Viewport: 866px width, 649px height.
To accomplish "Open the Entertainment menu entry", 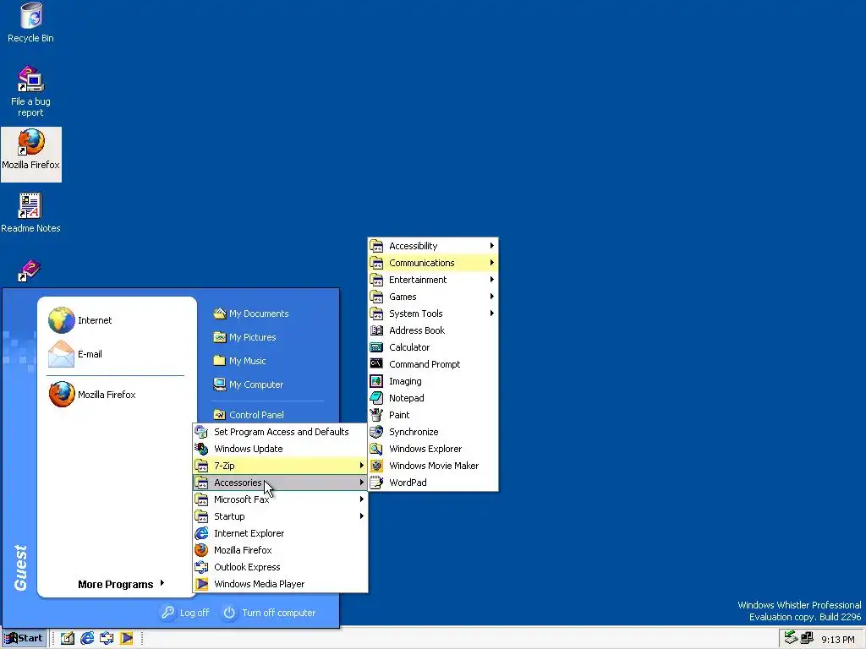I will [433, 279].
